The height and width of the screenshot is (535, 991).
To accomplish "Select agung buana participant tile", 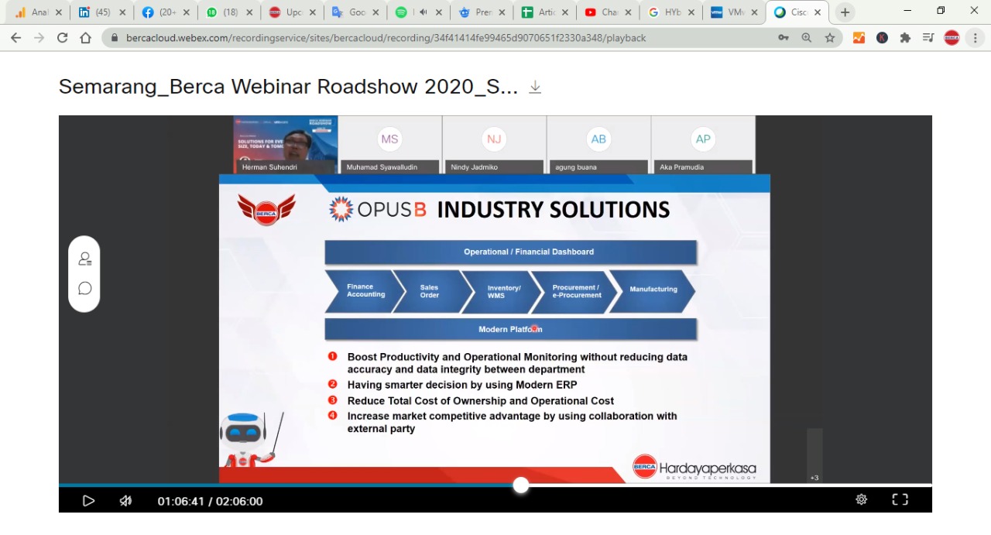I will [598, 144].
